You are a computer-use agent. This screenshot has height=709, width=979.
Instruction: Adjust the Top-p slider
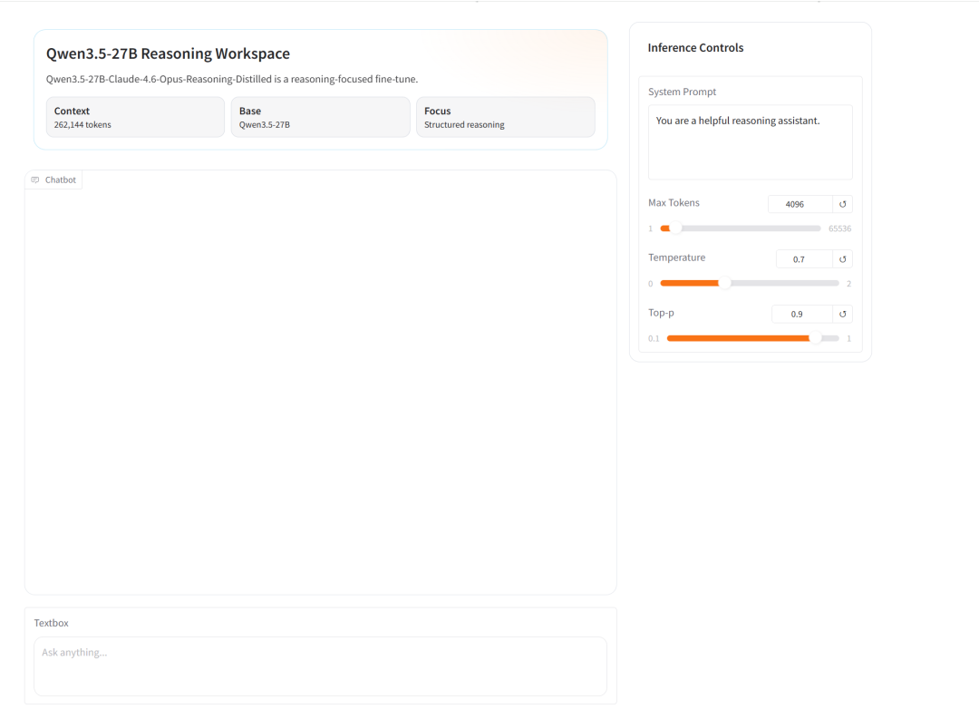click(753, 338)
